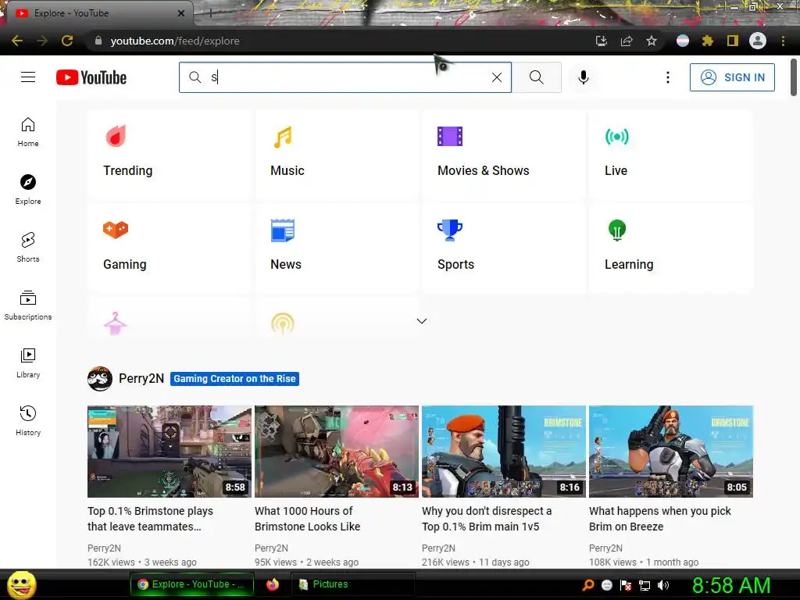Image resolution: width=800 pixels, height=600 pixels.
Task: Click install app icon in address bar
Action: click(602, 41)
